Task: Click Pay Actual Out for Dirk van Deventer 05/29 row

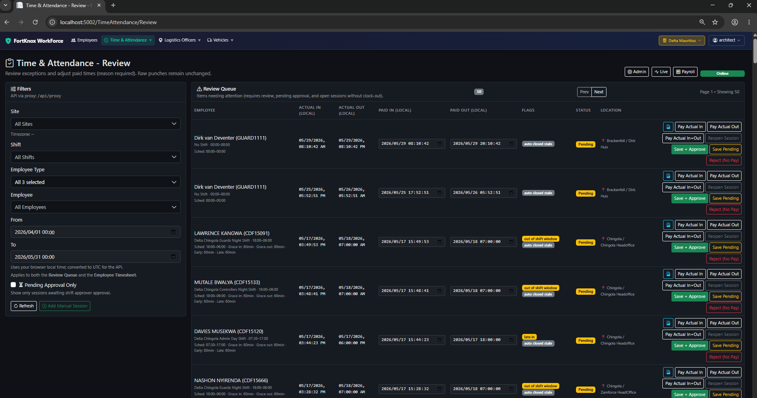Action: pyautogui.click(x=724, y=127)
